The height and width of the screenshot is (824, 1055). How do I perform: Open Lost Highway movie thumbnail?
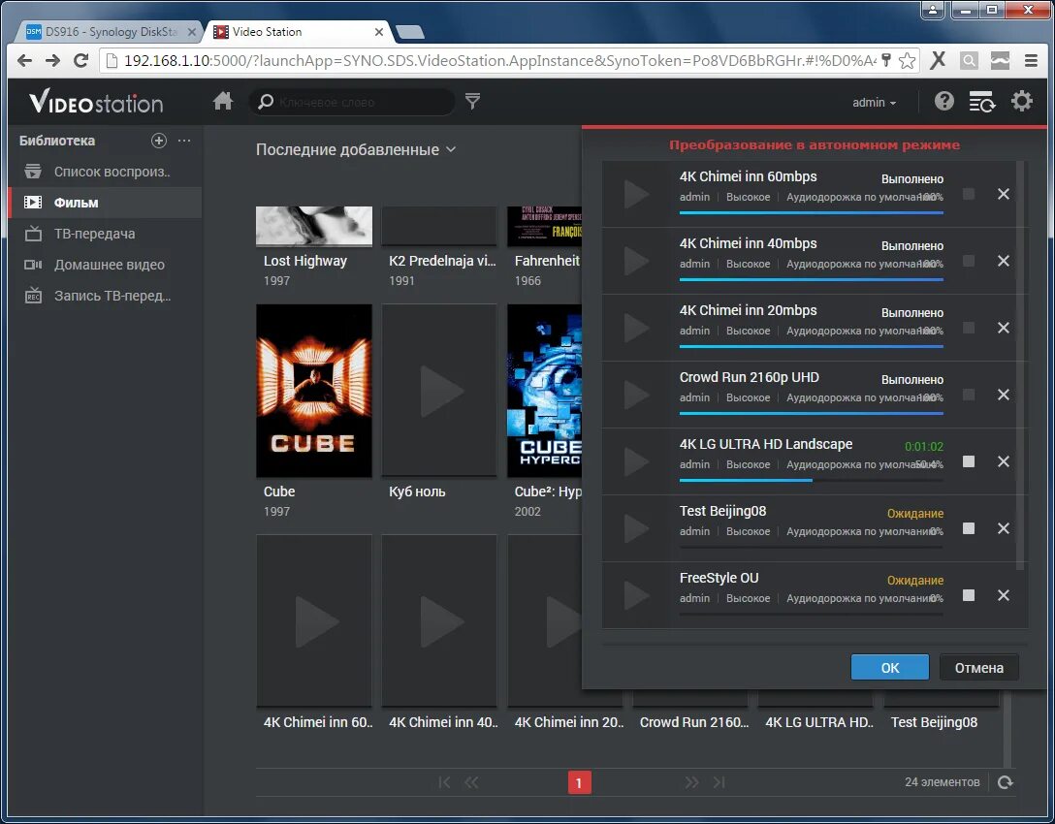(x=314, y=226)
